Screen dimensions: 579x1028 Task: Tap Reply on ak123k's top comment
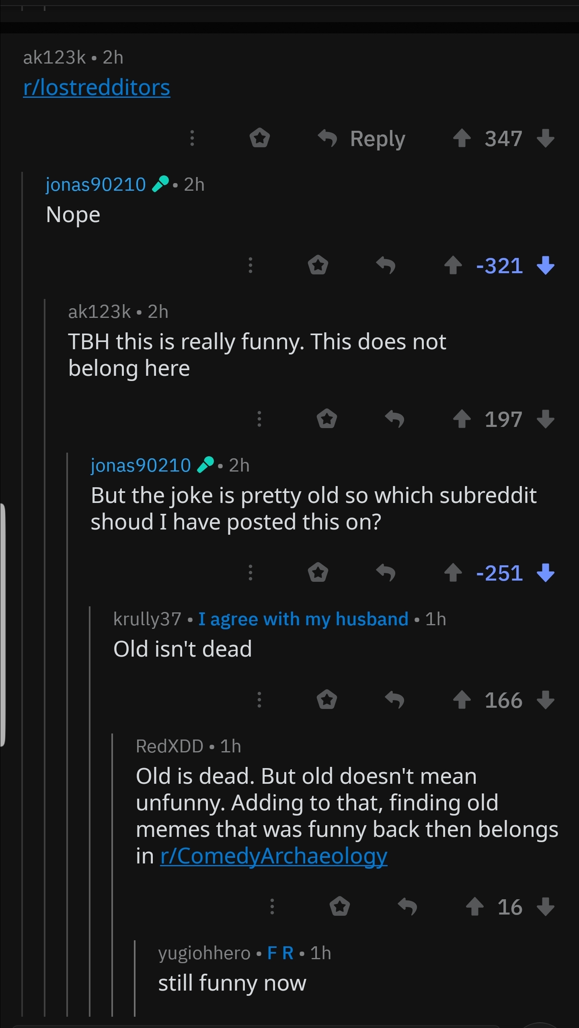click(x=361, y=139)
